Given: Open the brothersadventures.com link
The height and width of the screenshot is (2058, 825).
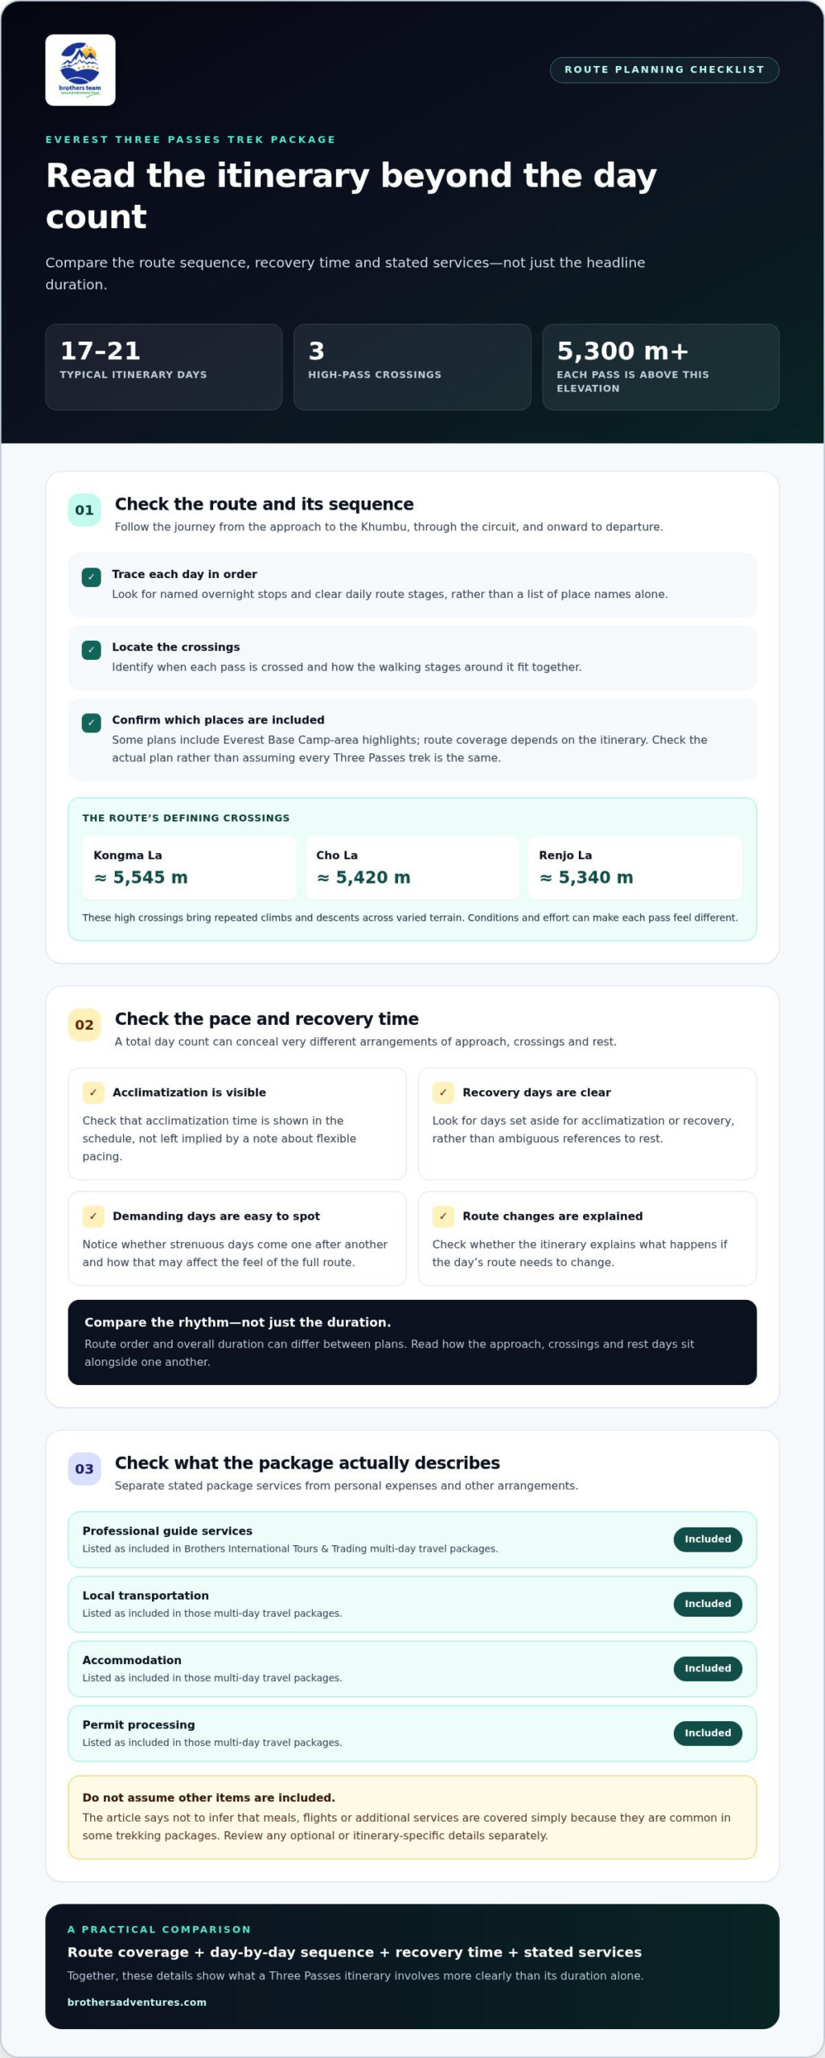Looking at the screenshot, I should coord(137,2002).
